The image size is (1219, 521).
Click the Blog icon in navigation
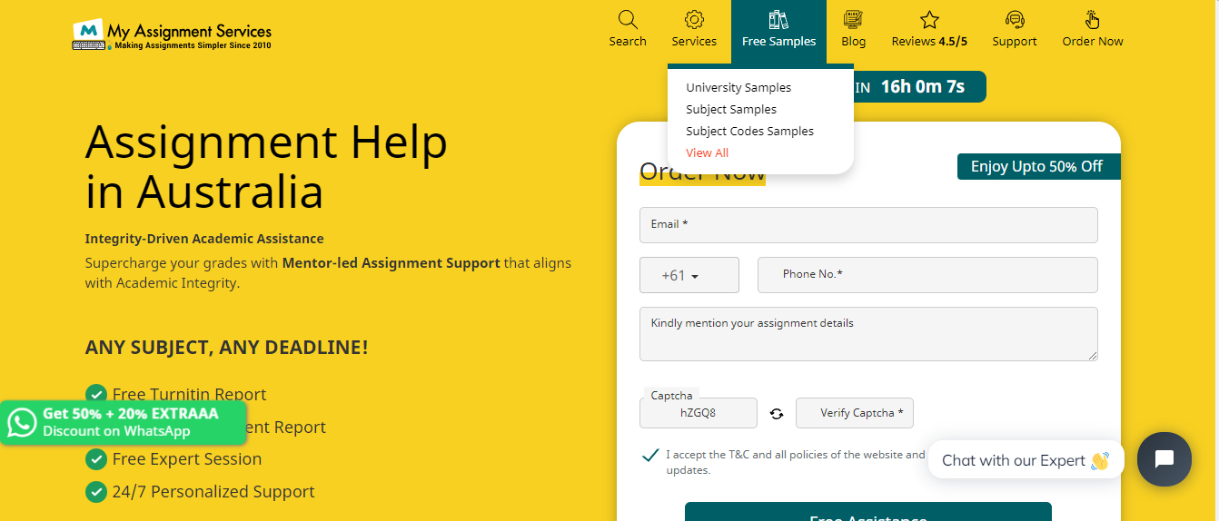(x=853, y=20)
